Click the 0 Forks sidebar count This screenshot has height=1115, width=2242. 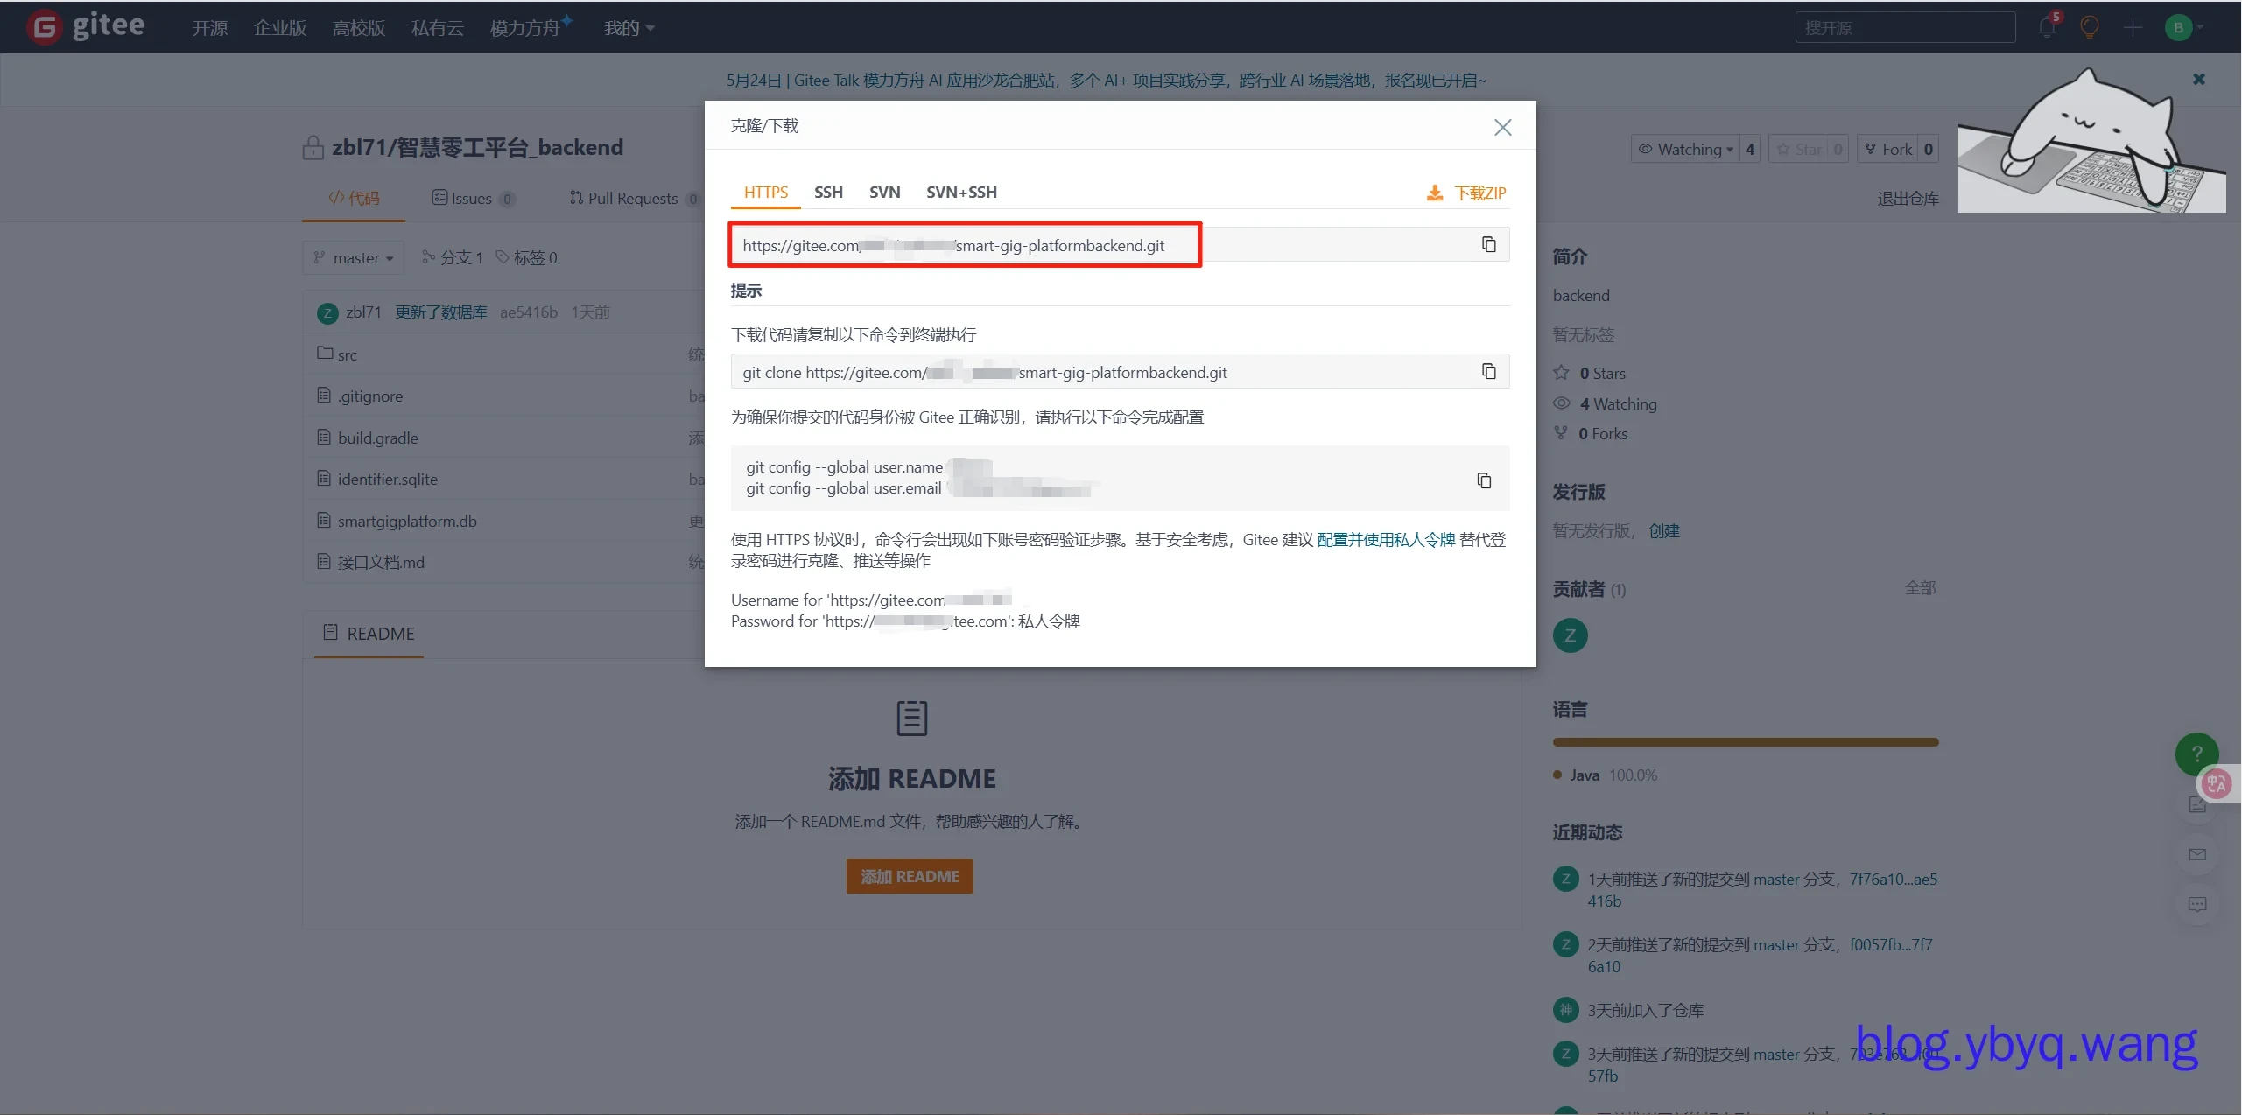[1603, 433]
